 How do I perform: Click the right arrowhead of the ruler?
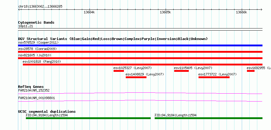pos(262,9)
